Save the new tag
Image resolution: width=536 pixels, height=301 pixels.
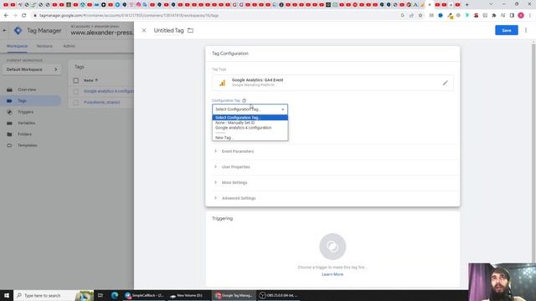click(506, 30)
